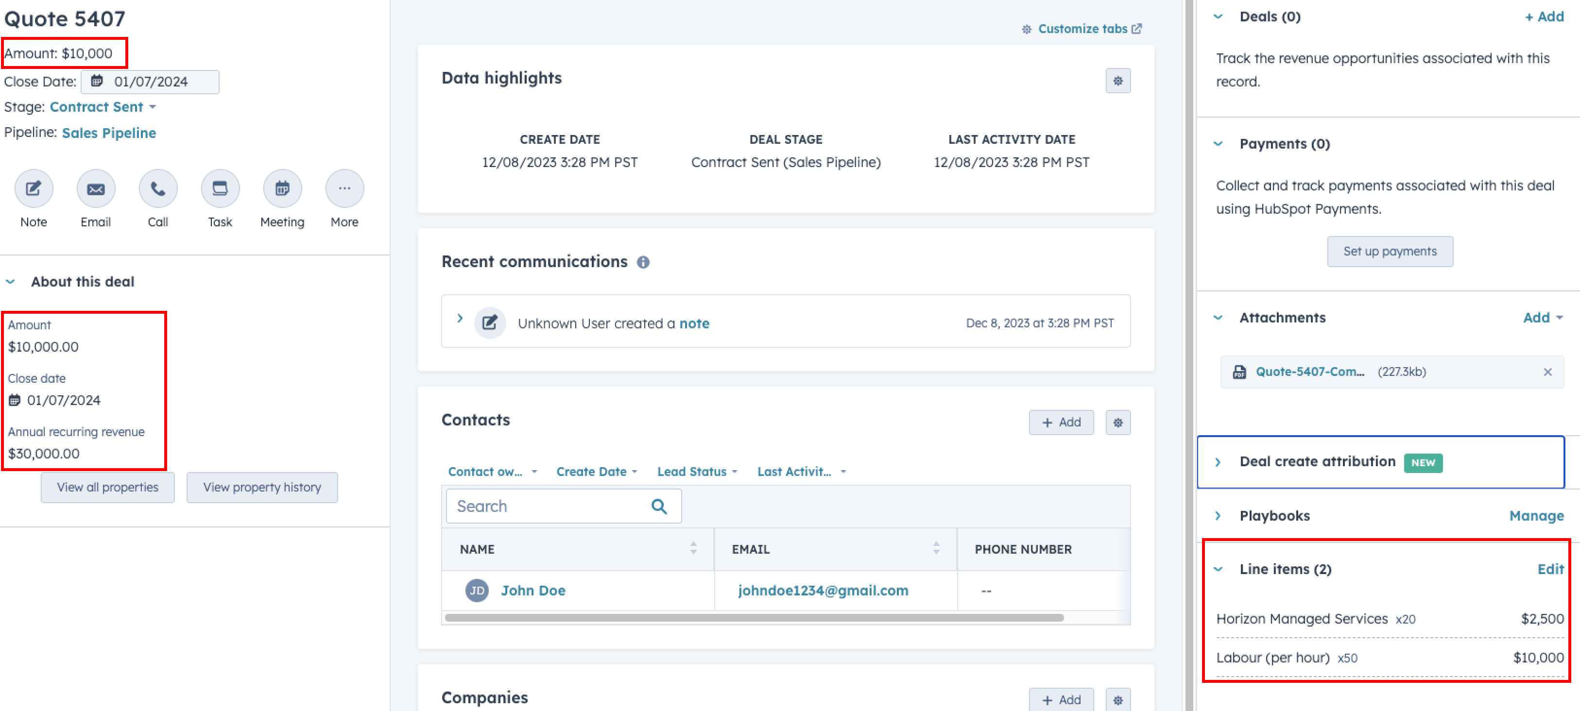This screenshot has width=1580, height=711.
Task: Click the external link icon by Customize tabs
Action: [x=1136, y=29]
